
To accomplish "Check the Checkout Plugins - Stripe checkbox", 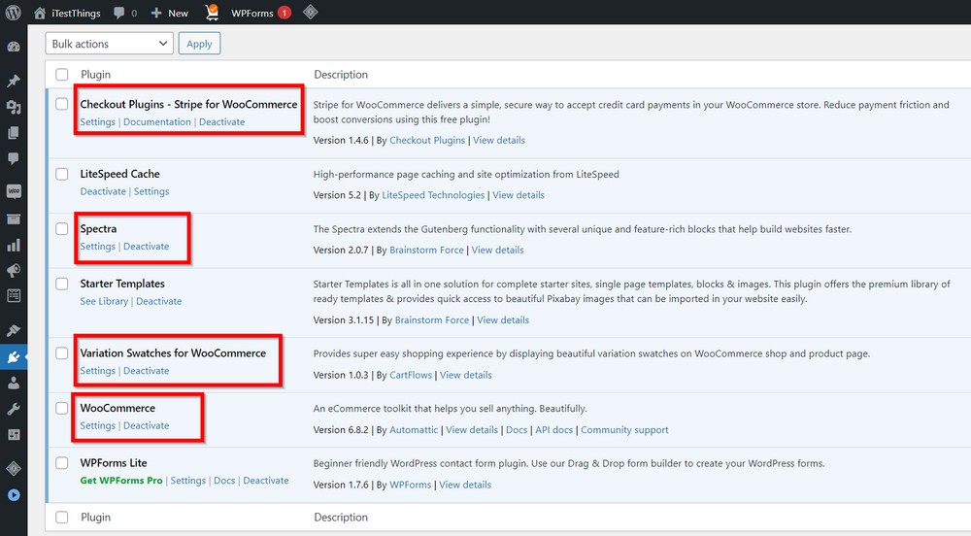I will [x=62, y=104].
